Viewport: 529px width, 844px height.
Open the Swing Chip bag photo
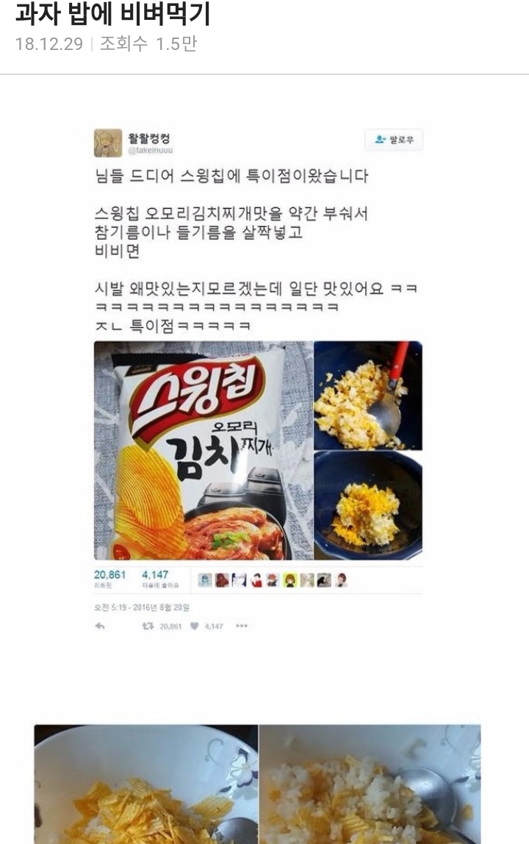pyautogui.click(x=204, y=451)
